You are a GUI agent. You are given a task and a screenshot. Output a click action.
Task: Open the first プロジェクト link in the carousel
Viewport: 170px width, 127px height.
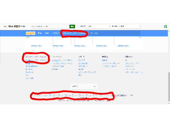click(36, 46)
